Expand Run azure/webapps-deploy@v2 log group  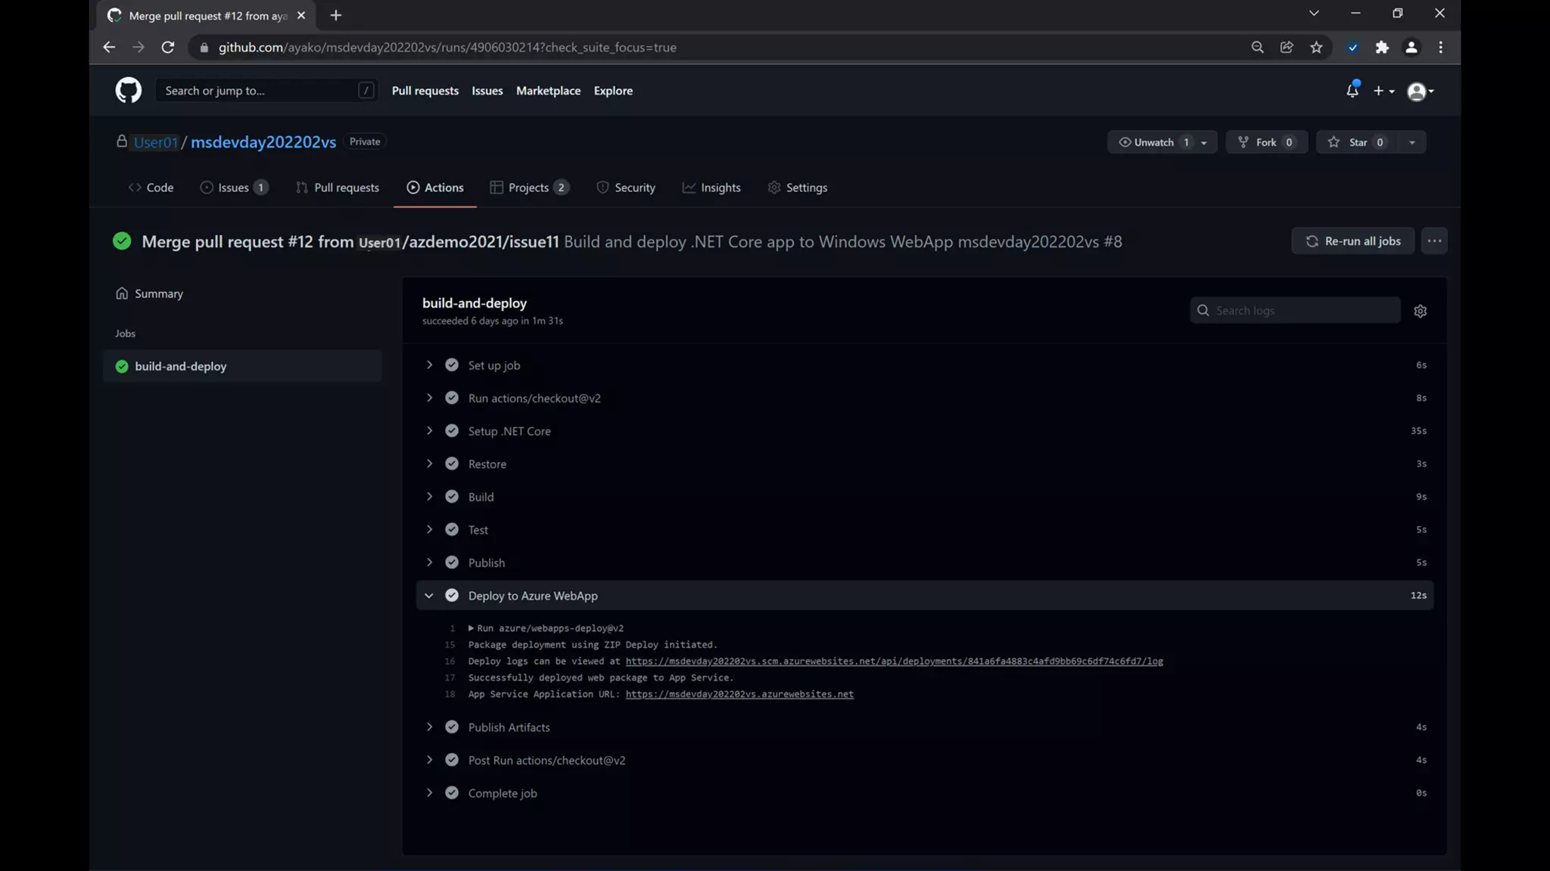[471, 628]
